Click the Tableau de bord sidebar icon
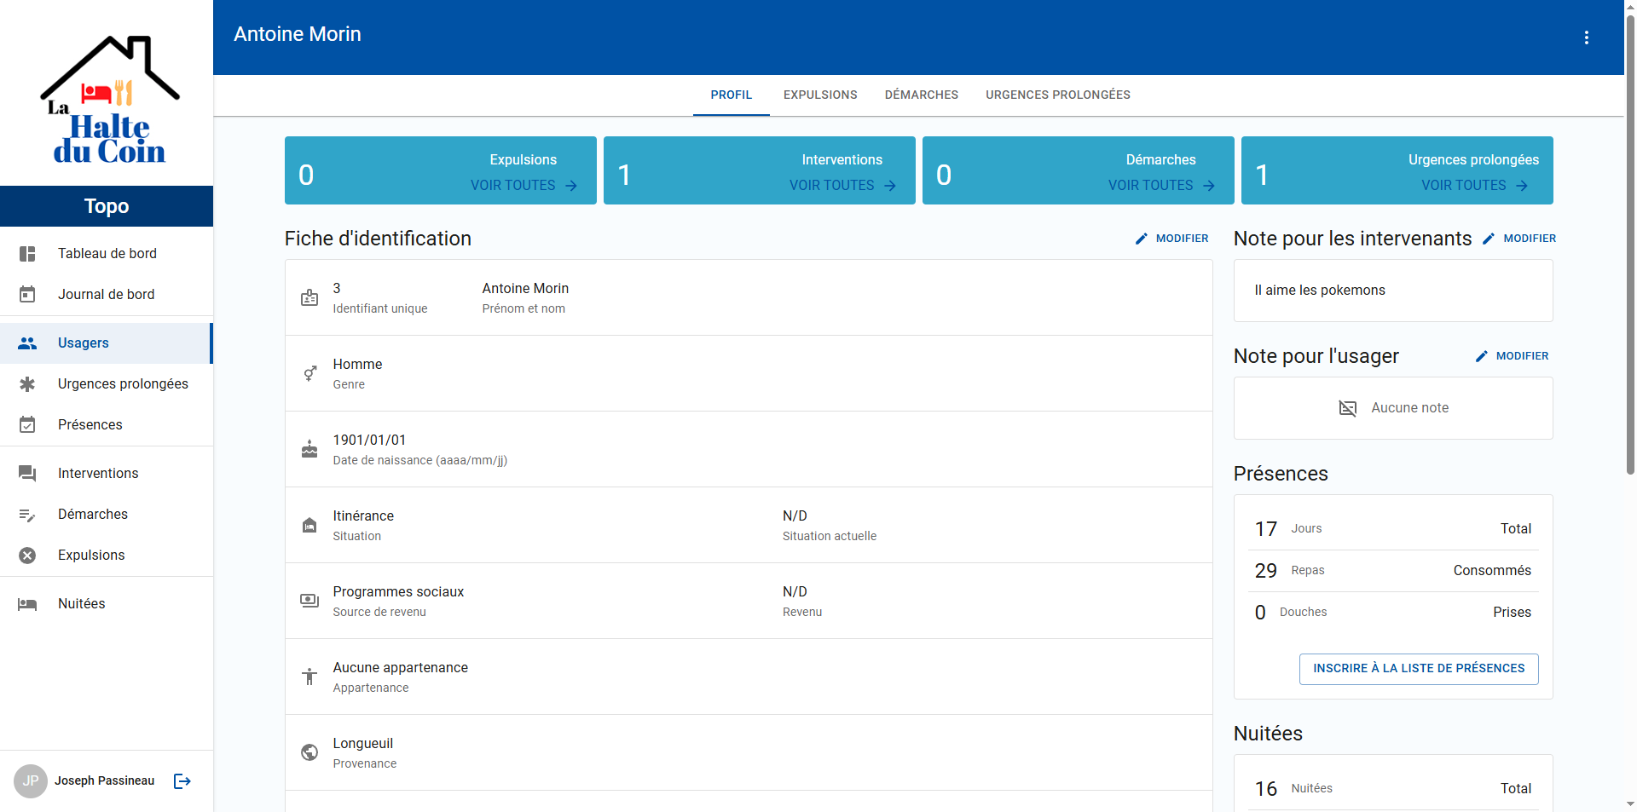Viewport: 1637px width, 812px height. [27, 254]
